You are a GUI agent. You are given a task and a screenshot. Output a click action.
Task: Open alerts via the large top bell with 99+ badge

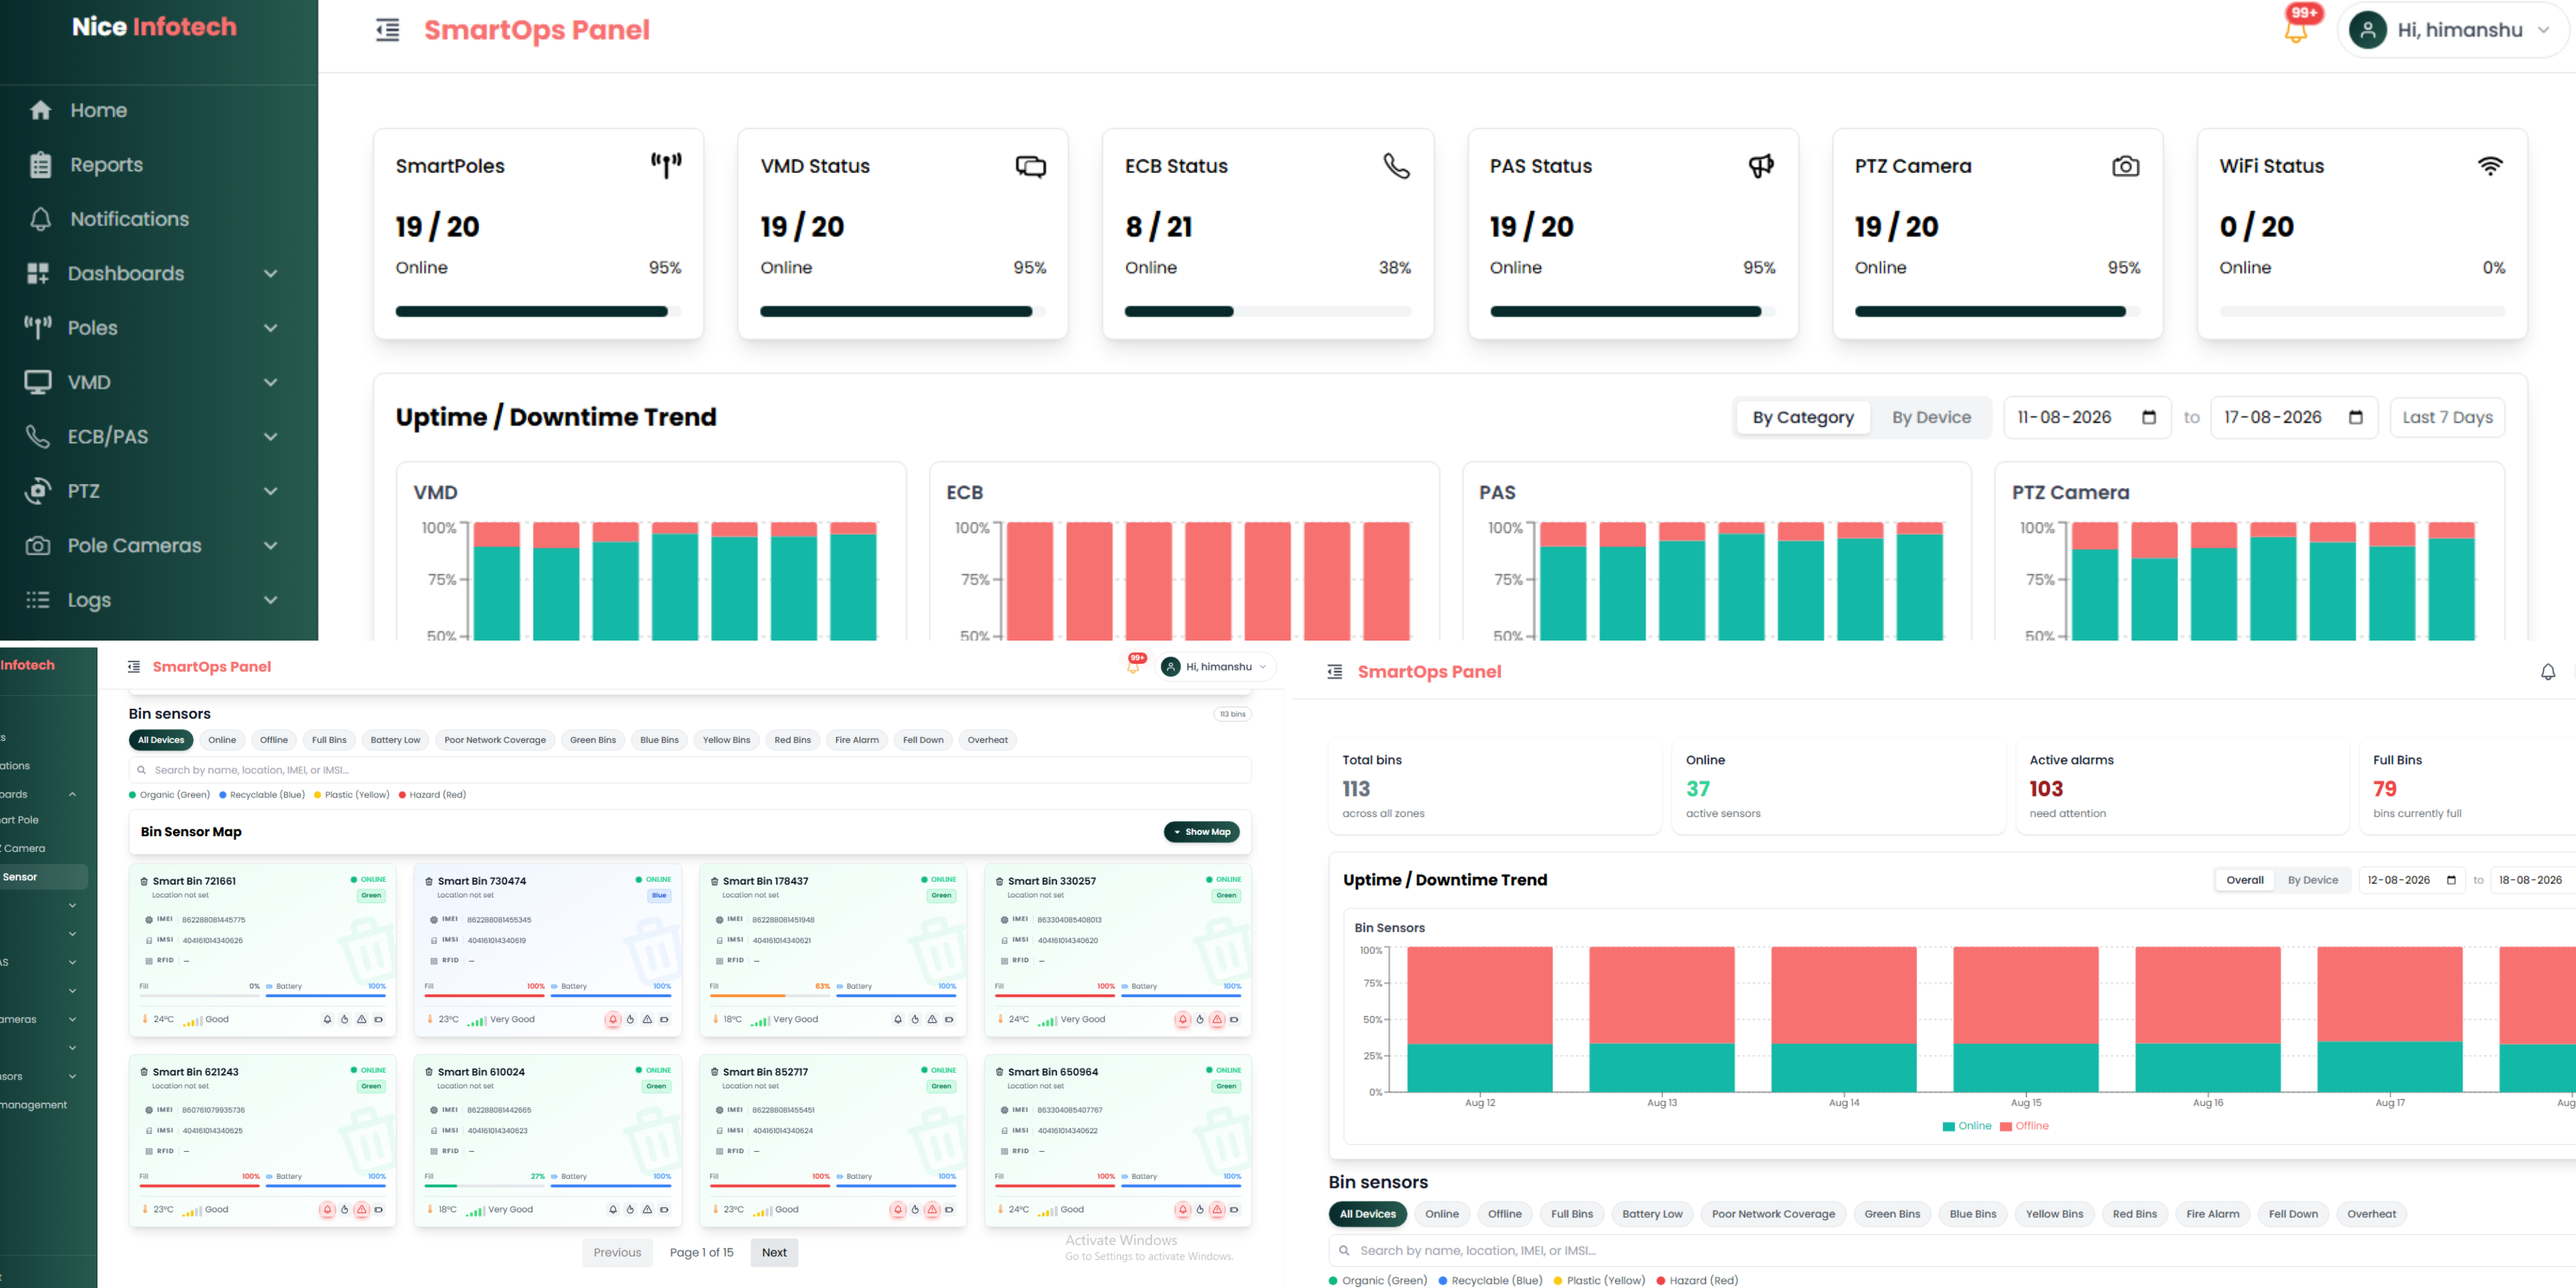point(2297,30)
